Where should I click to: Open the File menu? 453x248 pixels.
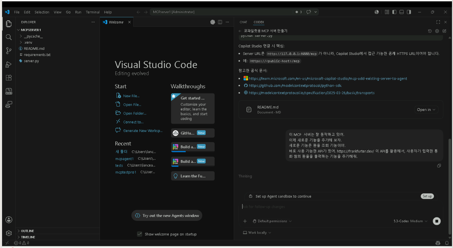point(17,12)
